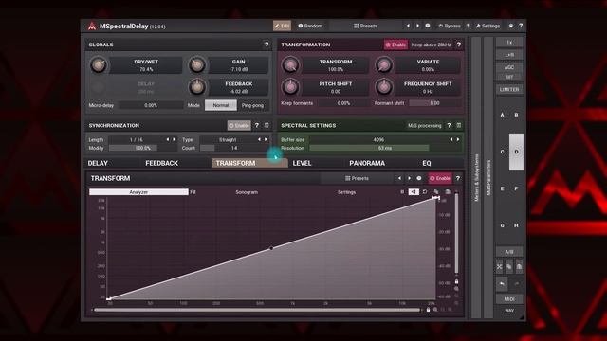
Task: Click the LIMITER button
Action: [509, 89]
